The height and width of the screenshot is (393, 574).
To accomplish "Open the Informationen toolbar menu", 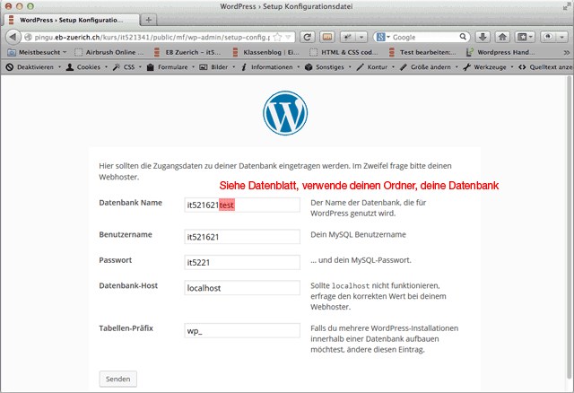I will 271,67.
